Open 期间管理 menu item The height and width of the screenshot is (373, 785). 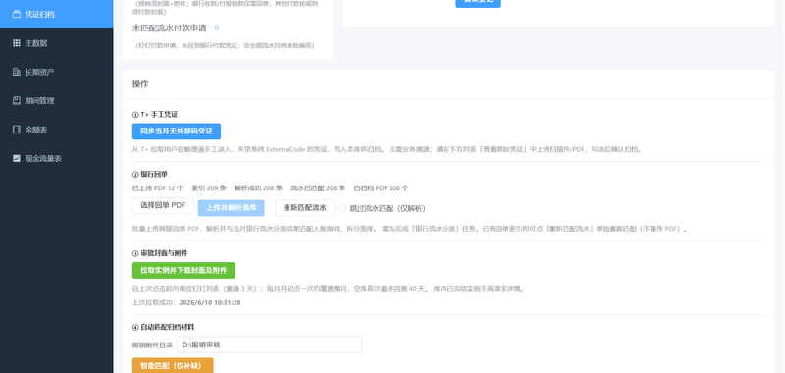pyautogui.click(x=57, y=101)
